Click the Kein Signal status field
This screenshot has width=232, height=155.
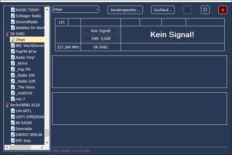[x=101, y=31]
